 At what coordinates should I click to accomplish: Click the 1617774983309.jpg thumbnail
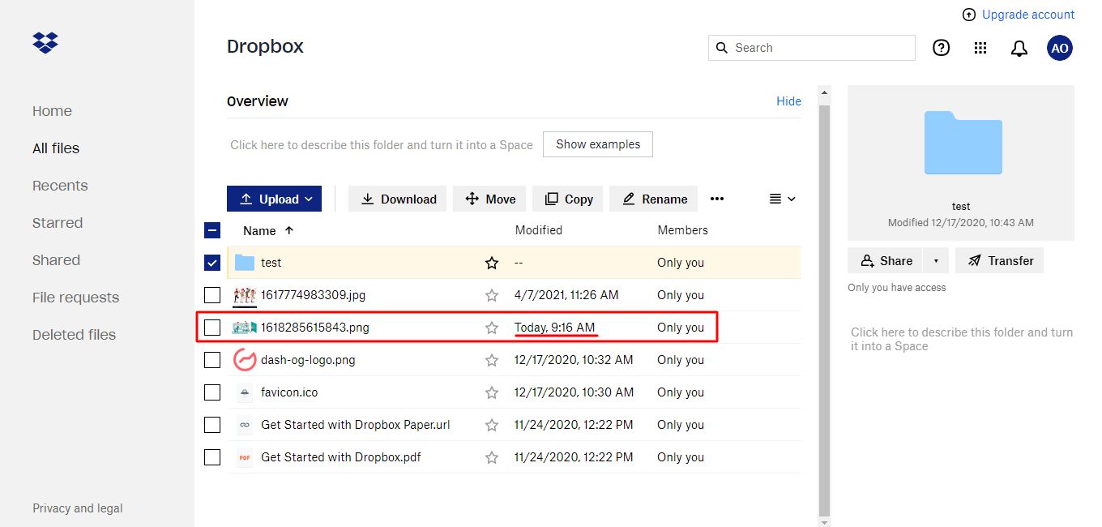pyautogui.click(x=245, y=295)
